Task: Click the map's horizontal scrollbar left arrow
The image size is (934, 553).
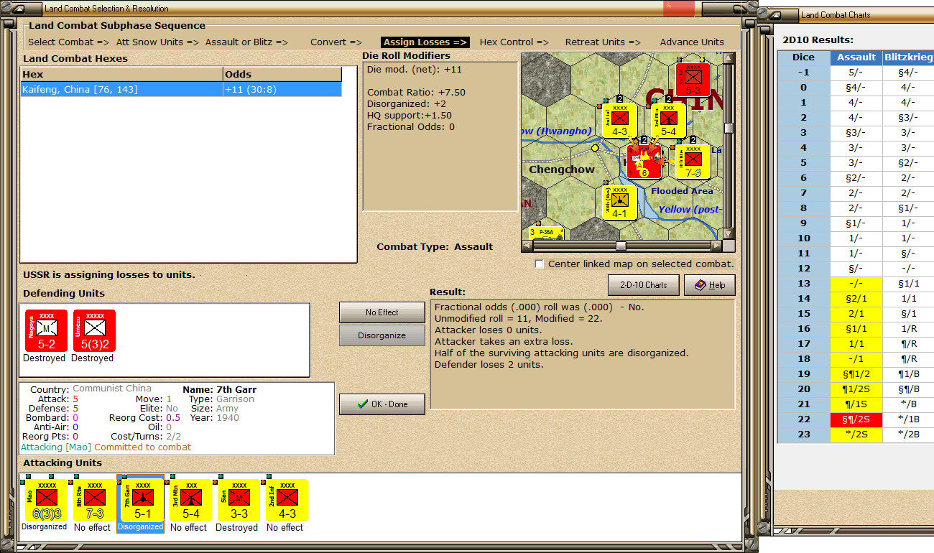Action: coord(527,246)
